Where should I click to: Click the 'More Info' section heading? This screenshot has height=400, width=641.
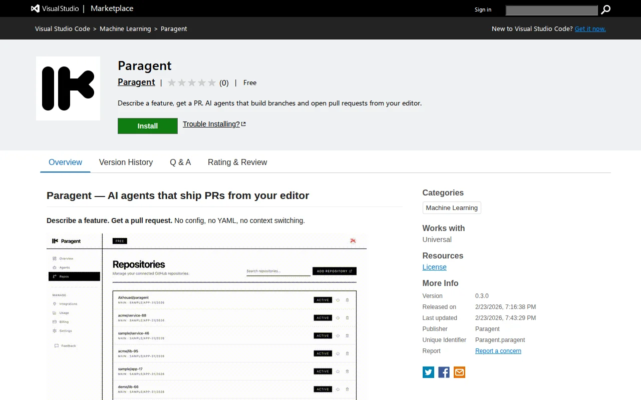click(441, 283)
